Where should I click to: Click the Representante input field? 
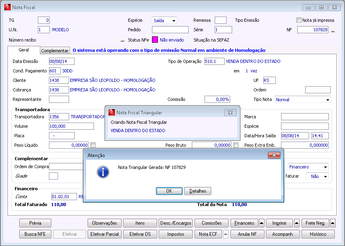tap(59, 99)
